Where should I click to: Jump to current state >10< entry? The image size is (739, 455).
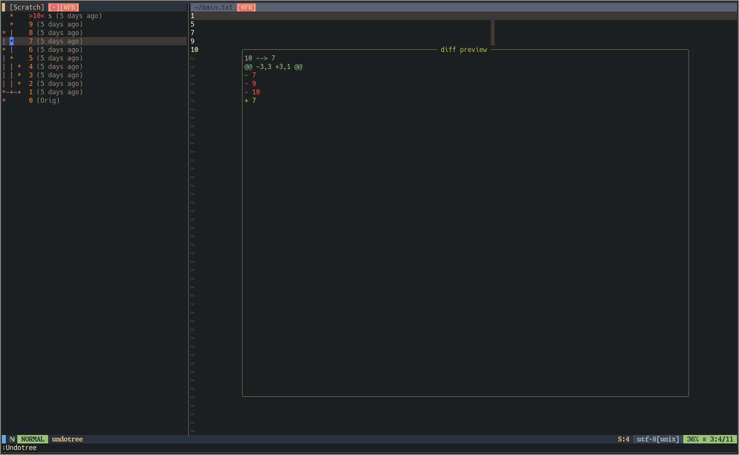click(37, 16)
